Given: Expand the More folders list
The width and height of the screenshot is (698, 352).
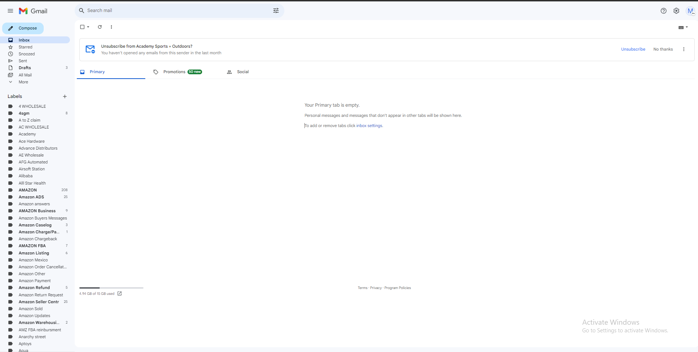Looking at the screenshot, I should tap(23, 82).
